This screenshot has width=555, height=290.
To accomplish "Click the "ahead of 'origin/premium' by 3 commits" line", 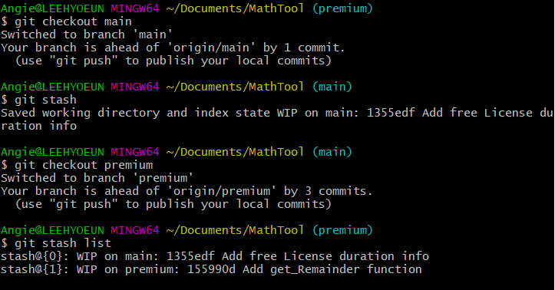I will [x=187, y=191].
